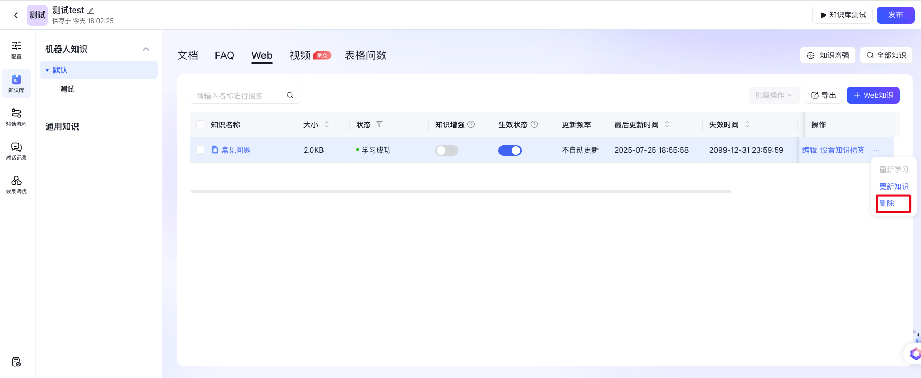921x378 pixels.
Task: Click the 状态 column filter icon
Action: point(379,125)
